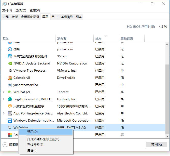The image size is (170, 156).
Task: Expand the WeChat (2) group
Action: (x=4, y=92)
